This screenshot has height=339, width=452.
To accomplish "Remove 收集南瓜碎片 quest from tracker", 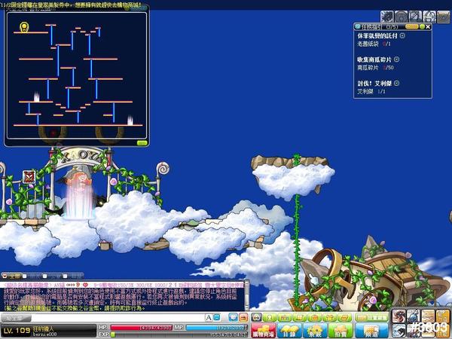I will pyautogui.click(x=397, y=60).
